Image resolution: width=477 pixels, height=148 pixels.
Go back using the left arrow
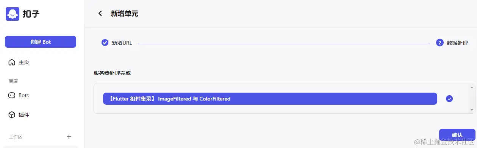click(100, 14)
